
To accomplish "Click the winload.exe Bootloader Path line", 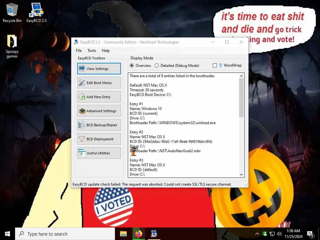I will click(172, 123).
